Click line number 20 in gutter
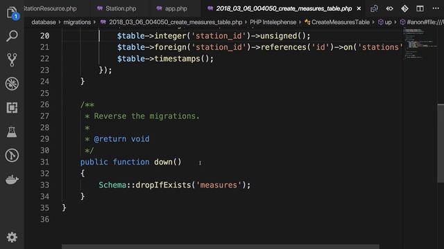This screenshot has width=444, height=249. [x=44, y=36]
